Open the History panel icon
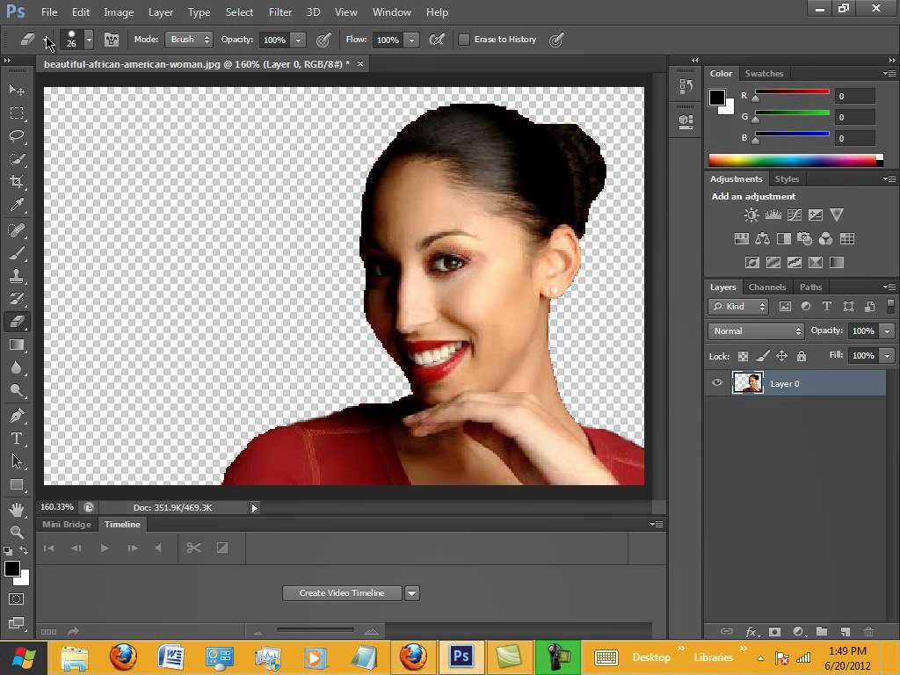The height and width of the screenshot is (675, 900). pyautogui.click(x=686, y=87)
